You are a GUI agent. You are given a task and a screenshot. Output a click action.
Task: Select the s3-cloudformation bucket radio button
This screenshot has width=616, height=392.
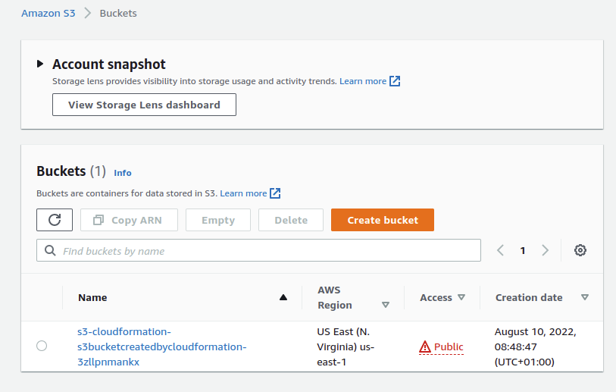coord(42,346)
